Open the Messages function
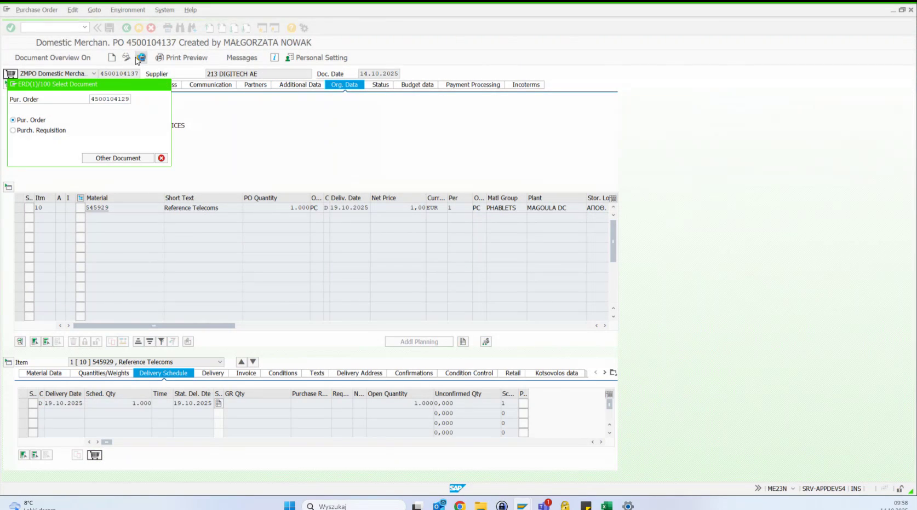This screenshot has height=510, width=917. tap(241, 57)
